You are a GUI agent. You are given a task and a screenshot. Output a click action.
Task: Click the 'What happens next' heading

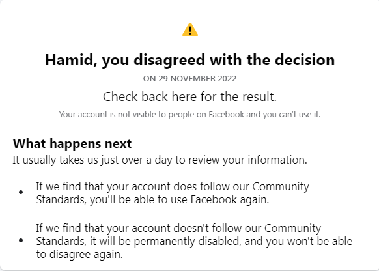pos(72,144)
